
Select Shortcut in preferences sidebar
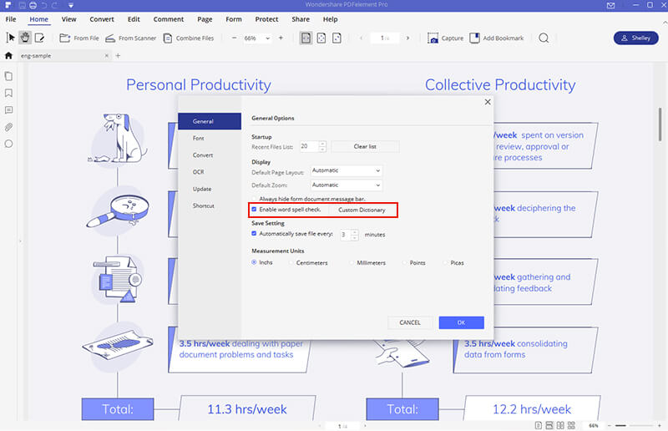click(203, 205)
